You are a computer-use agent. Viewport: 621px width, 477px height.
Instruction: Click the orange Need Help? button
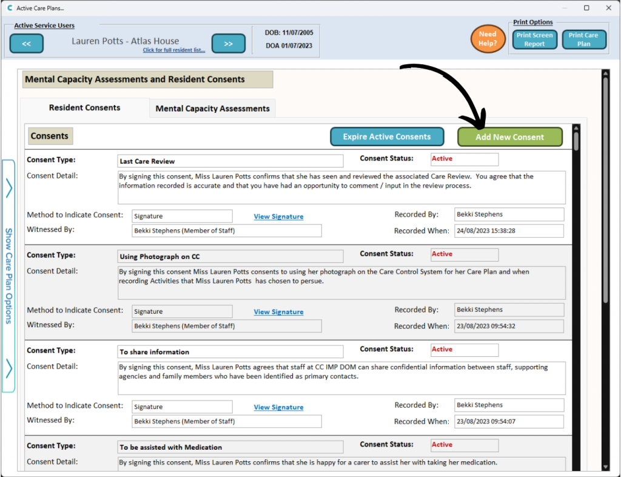488,39
